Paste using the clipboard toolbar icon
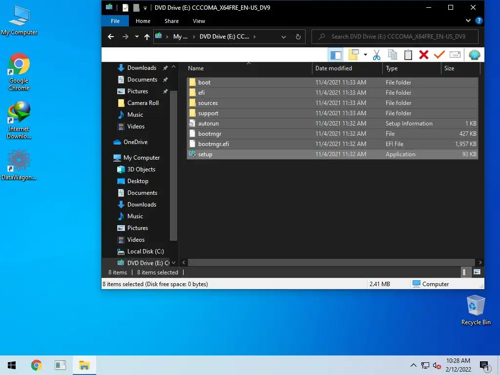 click(408, 55)
